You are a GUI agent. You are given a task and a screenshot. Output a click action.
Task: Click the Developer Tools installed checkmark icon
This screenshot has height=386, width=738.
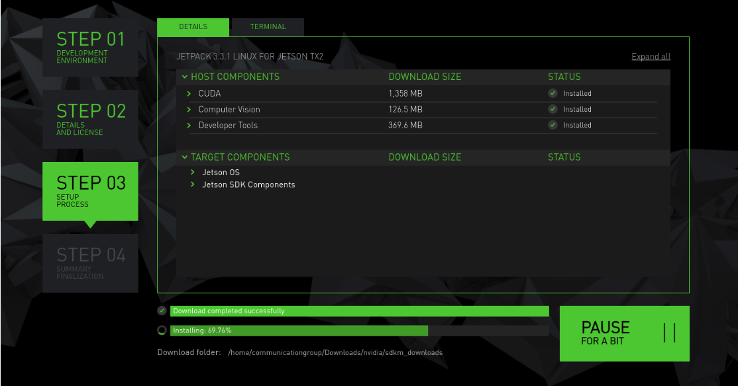pyautogui.click(x=553, y=125)
